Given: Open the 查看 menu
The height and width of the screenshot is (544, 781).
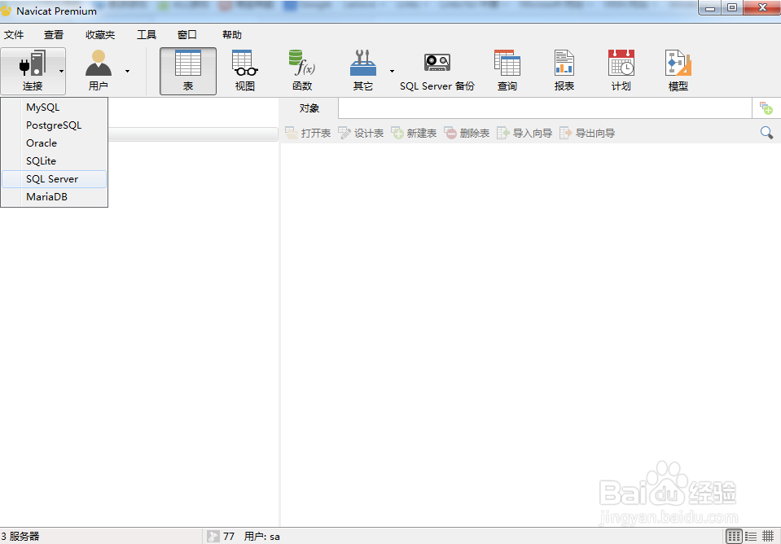Looking at the screenshot, I should [53, 35].
